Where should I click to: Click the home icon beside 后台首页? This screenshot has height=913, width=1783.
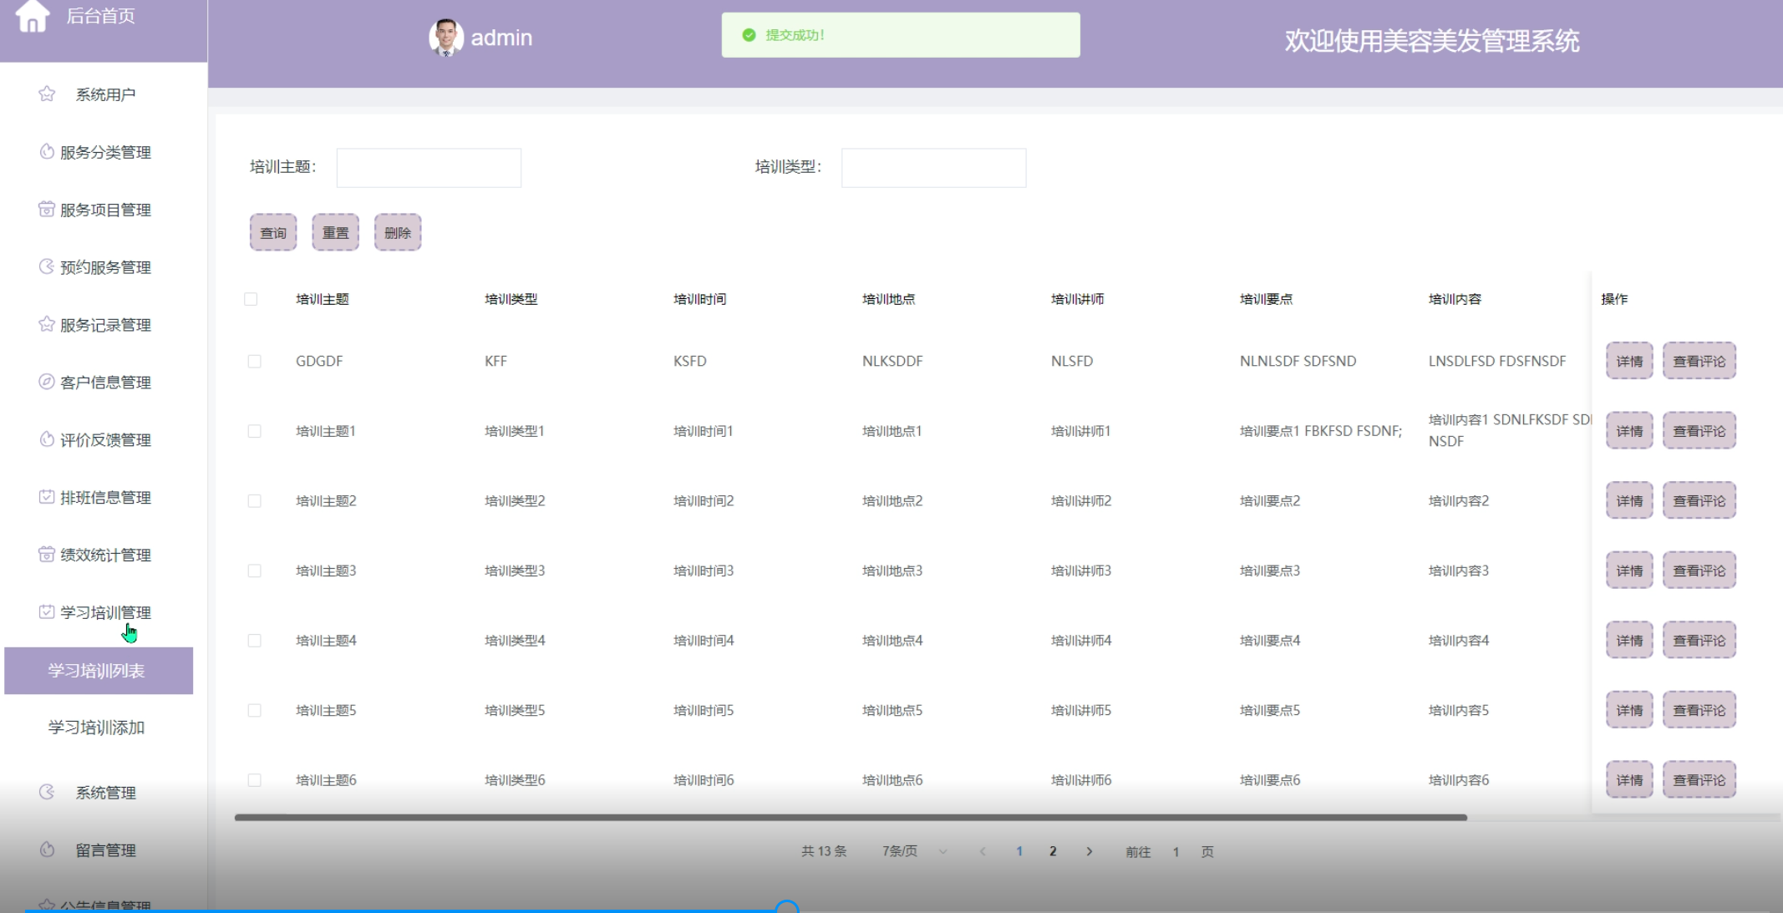pyautogui.click(x=33, y=16)
